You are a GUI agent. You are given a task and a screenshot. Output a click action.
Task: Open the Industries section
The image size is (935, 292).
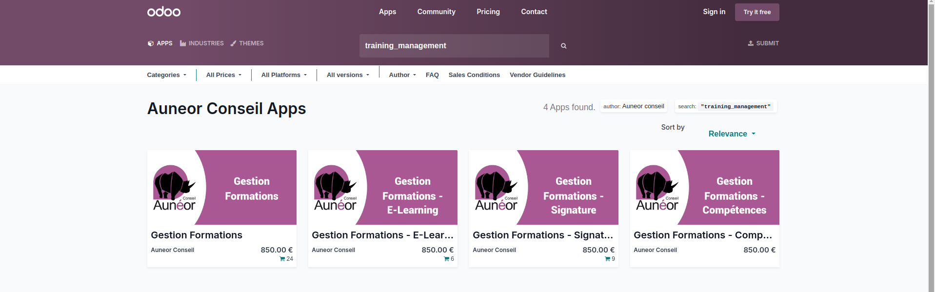click(201, 43)
